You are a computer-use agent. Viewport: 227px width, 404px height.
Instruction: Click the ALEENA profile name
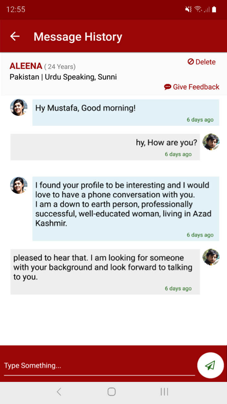click(x=26, y=66)
